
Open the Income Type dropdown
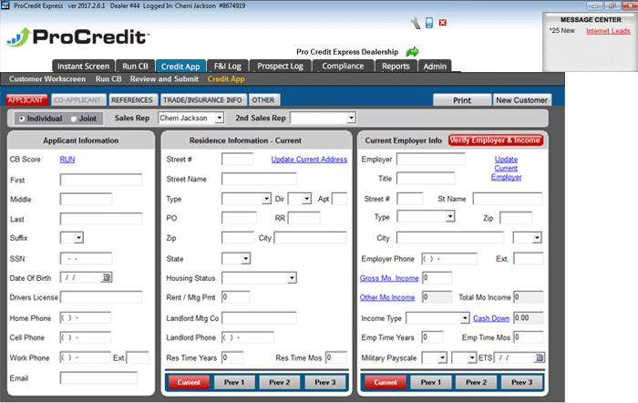pyautogui.click(x=465, y=318)
